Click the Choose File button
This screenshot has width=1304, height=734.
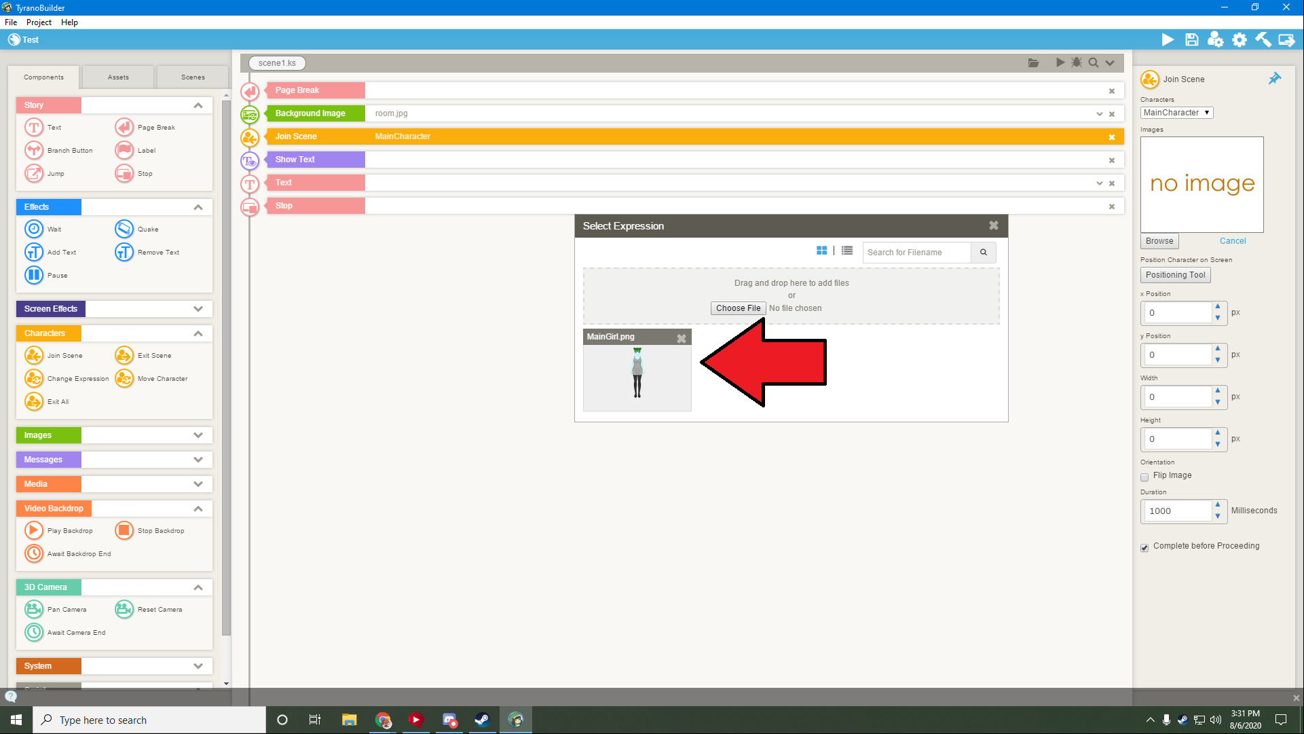738,308
